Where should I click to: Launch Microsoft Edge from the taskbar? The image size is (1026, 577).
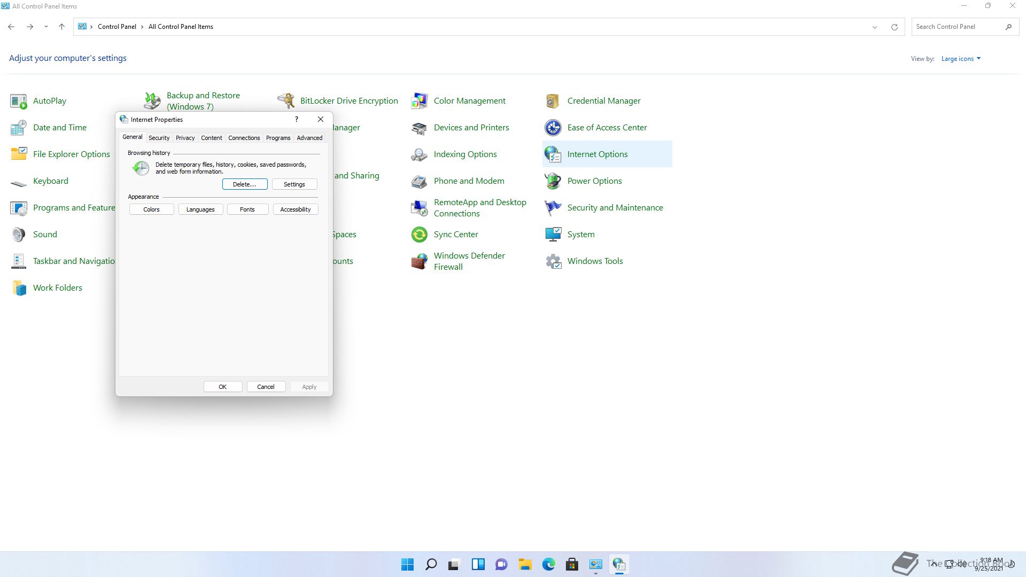point(548,564)
